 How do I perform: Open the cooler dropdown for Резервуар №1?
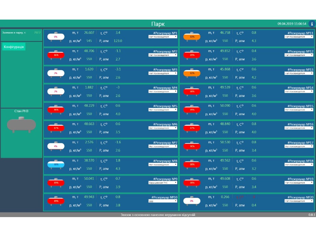[163, 37]
